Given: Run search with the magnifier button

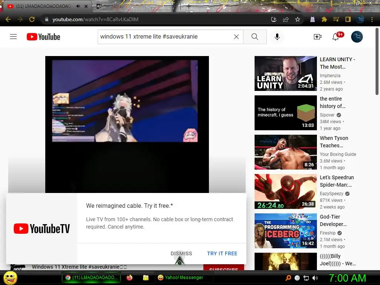Looking at the screenshot, I should [255, 37].
